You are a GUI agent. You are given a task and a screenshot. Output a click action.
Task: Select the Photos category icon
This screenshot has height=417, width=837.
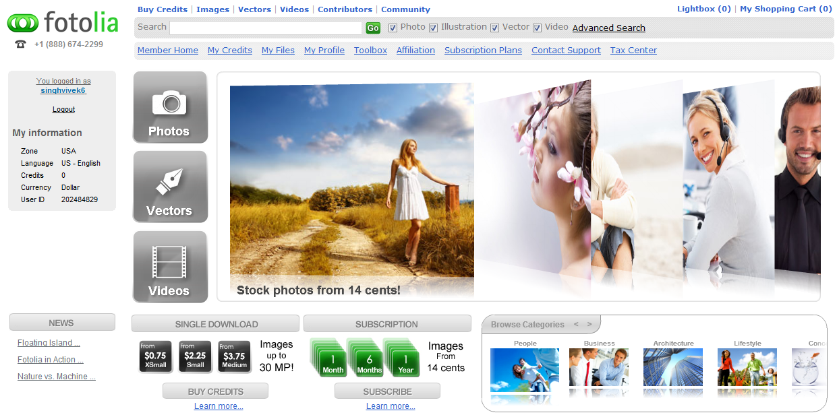(x=170, y=107)
